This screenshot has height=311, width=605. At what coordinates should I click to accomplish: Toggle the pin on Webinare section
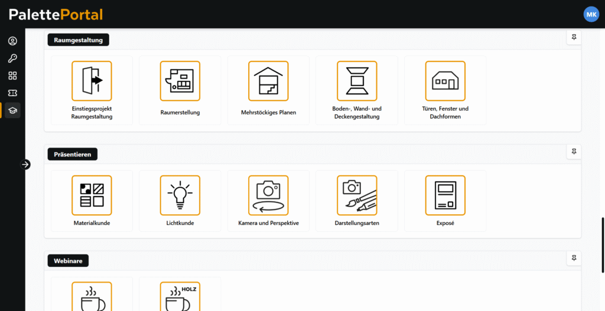(574, 258)
